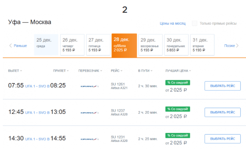
Task: Choose flight SU 1231 with ВЫБРАТЬ РЕЙС
Action: 222,139
